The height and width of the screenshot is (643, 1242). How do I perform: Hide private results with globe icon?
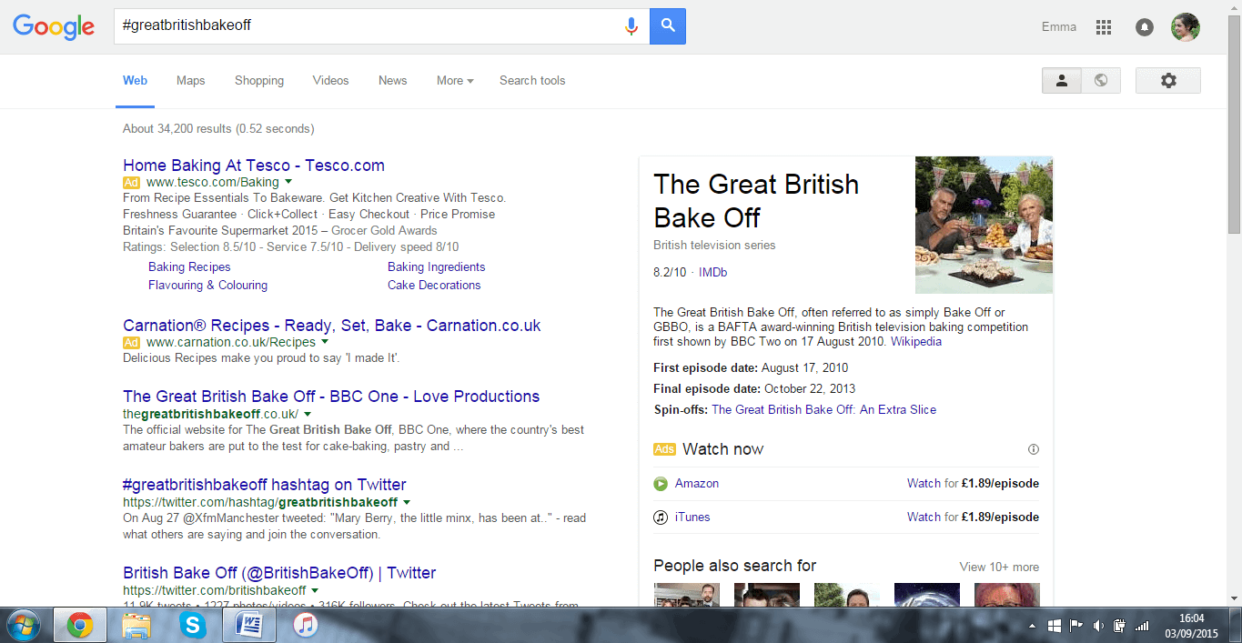click(x=1101, y=80)
